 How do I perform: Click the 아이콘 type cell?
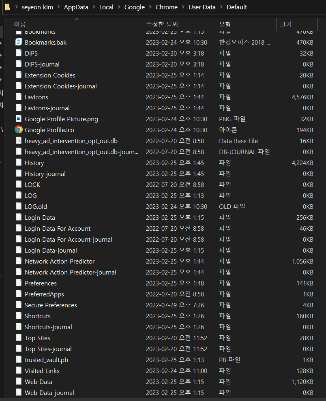coord(228,130)
